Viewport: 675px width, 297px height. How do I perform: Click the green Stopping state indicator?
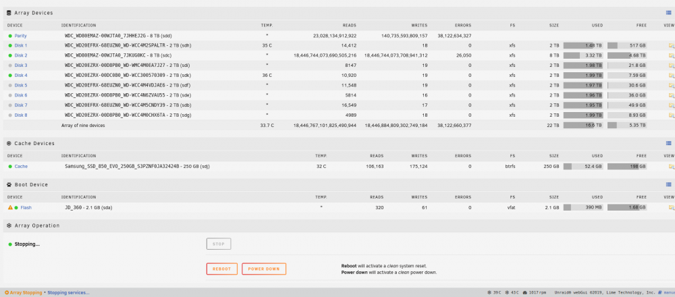click(x=10, y=244)
